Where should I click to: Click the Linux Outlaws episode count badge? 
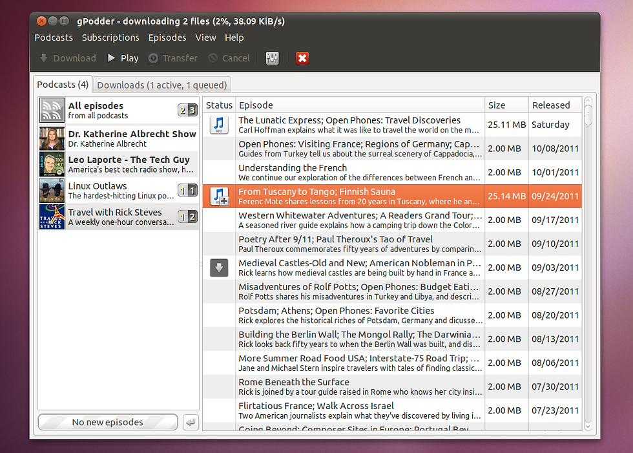(x=188, y=190)
